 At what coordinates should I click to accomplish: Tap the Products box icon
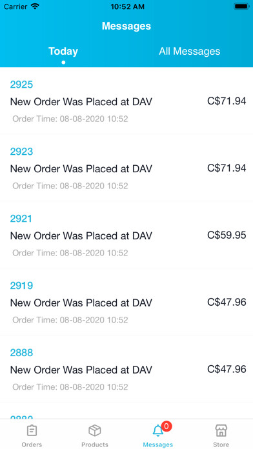(95, 430)
